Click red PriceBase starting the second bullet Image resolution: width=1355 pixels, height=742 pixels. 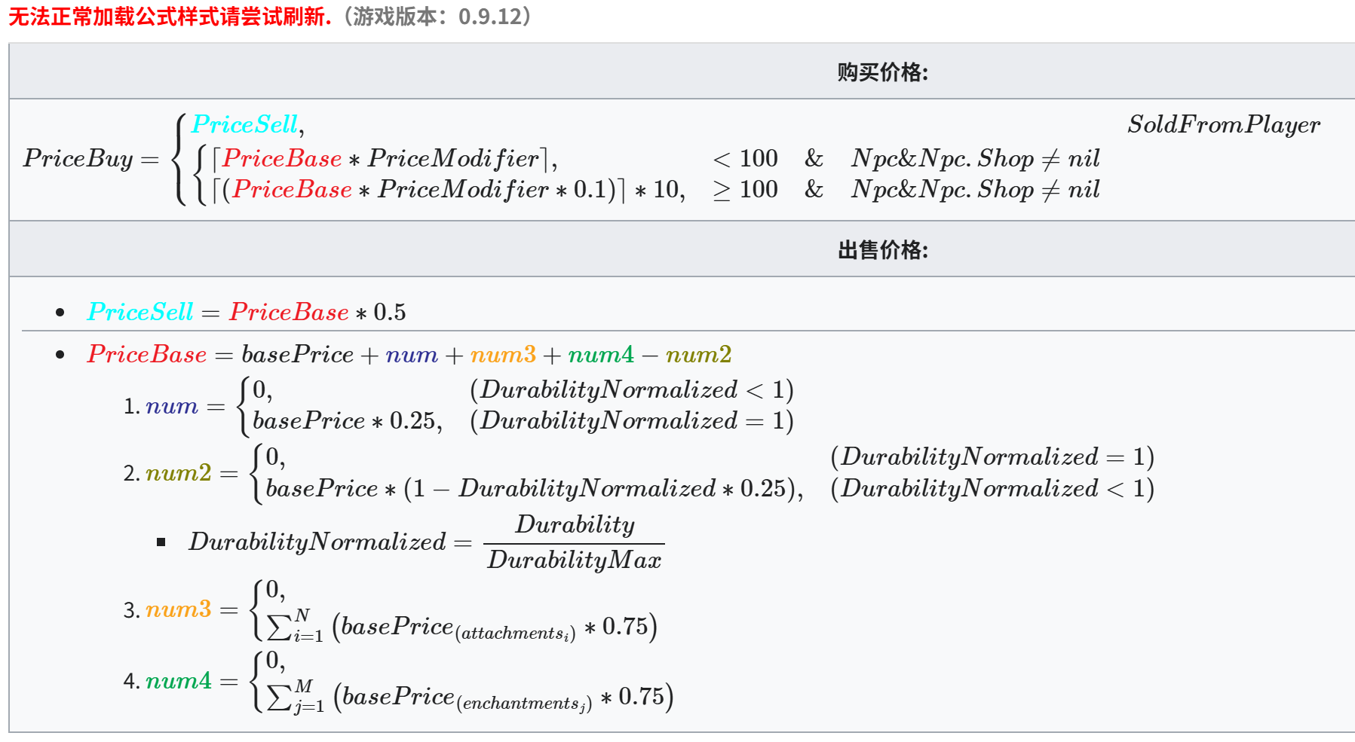(146, 355)
